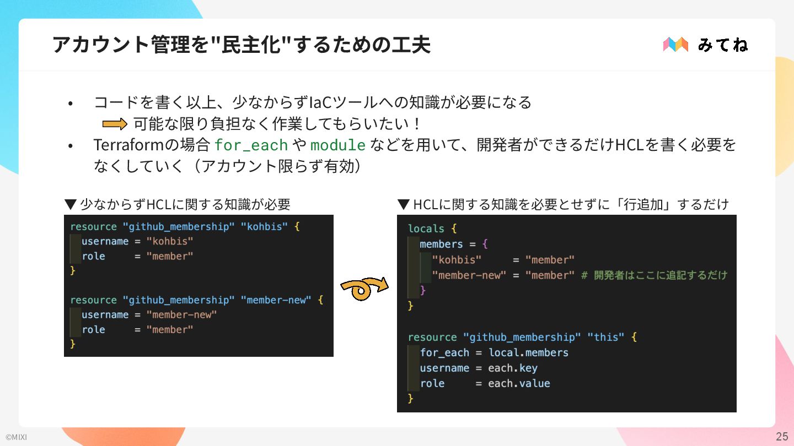The image size is (794, 446).
Task: Click the "kohbis" = "member" map entry
Action: (503, 259)
